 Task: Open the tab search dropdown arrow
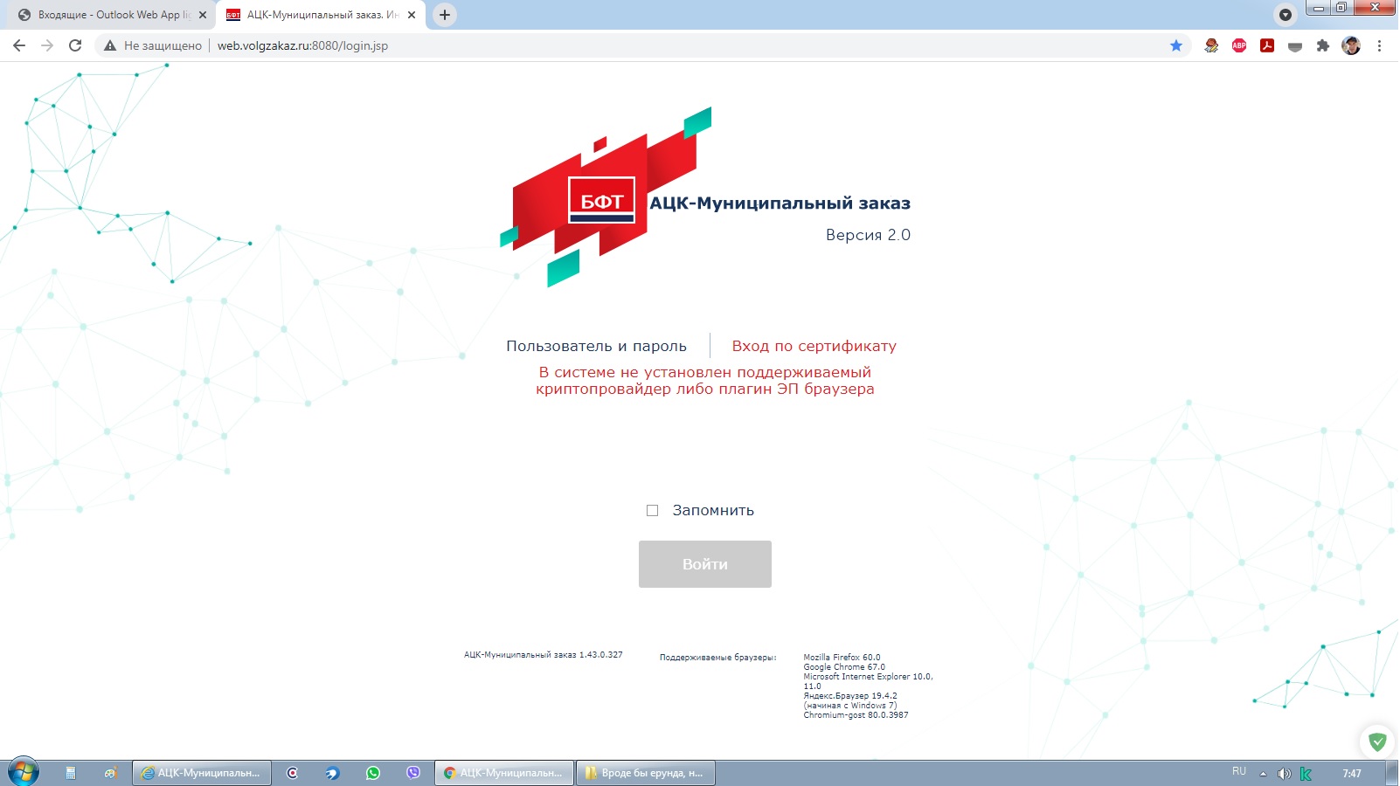[1285, 15]
